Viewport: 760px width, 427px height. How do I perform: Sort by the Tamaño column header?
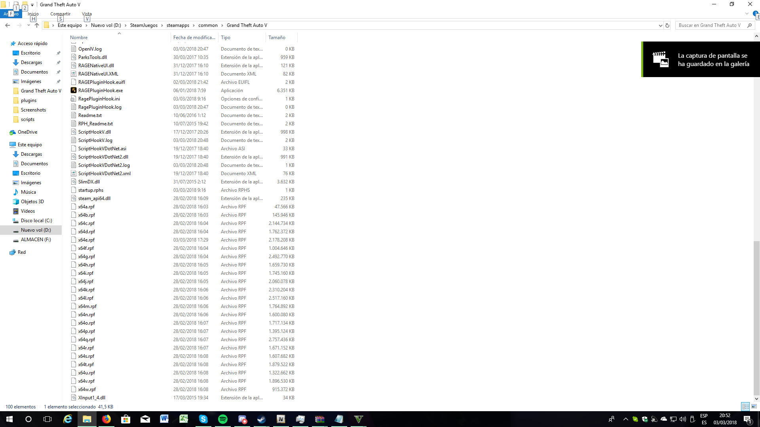(x=277, y=38)
